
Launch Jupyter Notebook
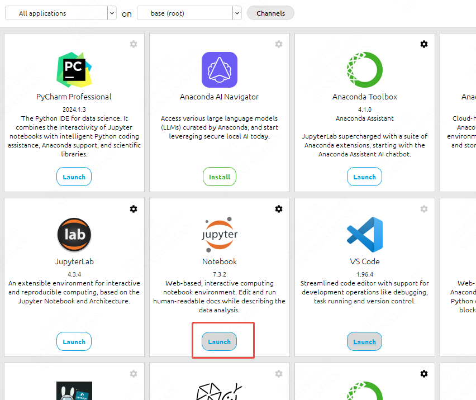pos(220,341)
